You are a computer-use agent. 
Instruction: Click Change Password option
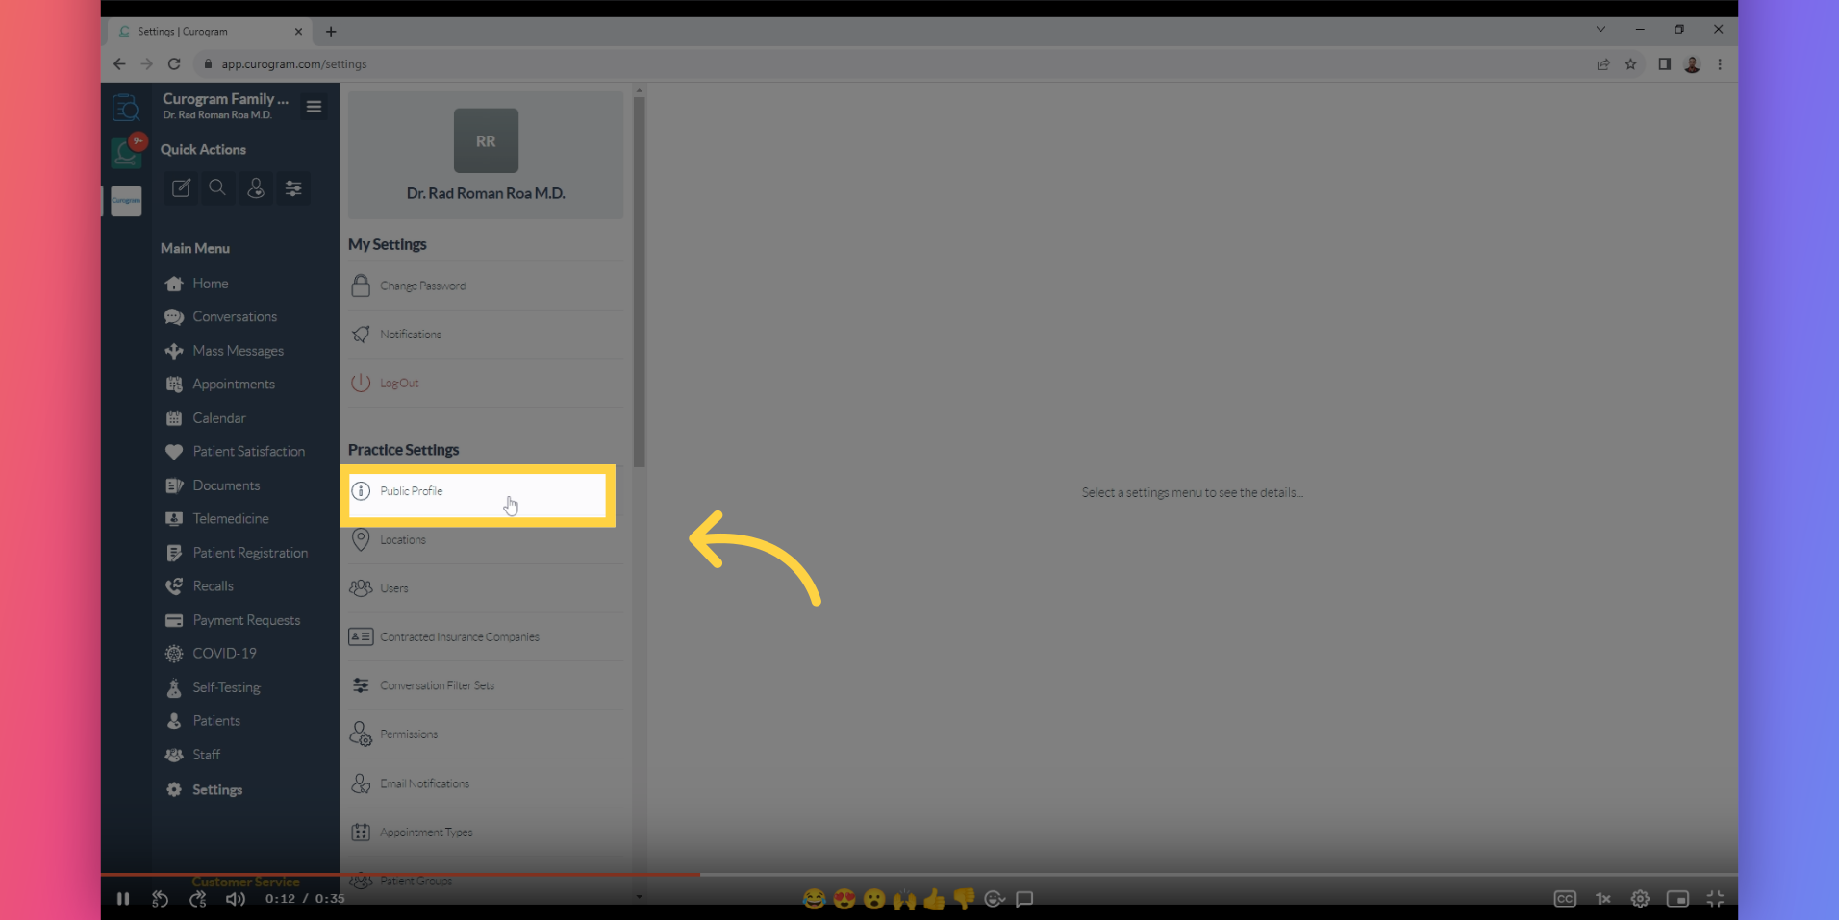422,286
